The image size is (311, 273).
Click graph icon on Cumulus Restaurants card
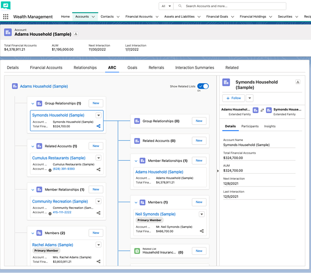[98, 169]
